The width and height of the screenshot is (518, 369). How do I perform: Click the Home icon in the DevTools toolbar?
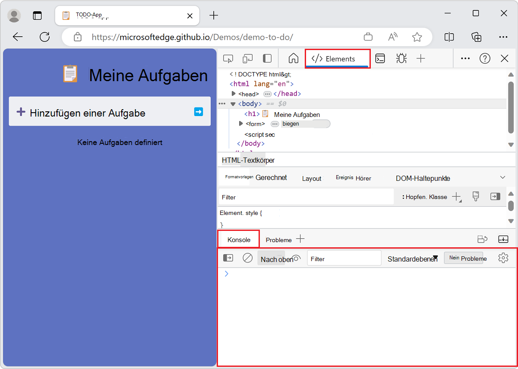click(293, 58)
